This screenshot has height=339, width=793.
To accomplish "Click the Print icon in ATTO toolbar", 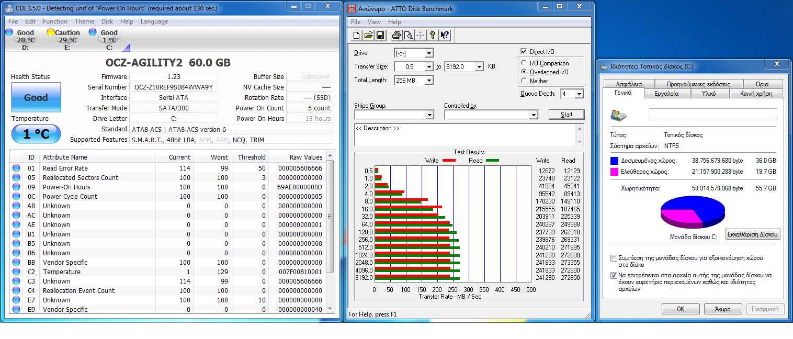I will pyautogui.click(x=396, y=35).
